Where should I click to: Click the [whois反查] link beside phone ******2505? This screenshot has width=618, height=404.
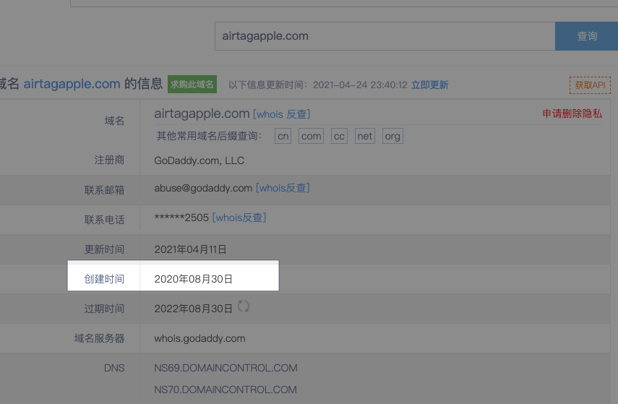(x=239, y=218)
